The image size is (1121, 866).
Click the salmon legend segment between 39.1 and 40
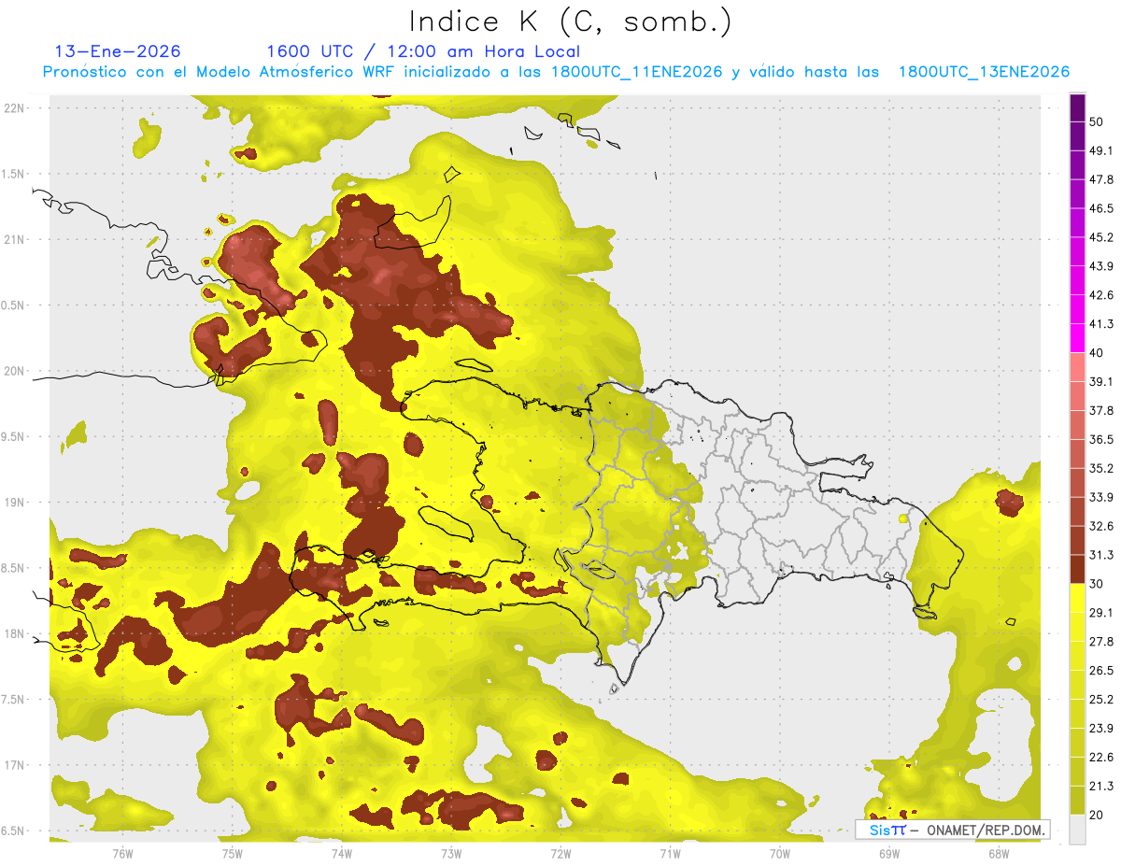(x=1077, y=367)
